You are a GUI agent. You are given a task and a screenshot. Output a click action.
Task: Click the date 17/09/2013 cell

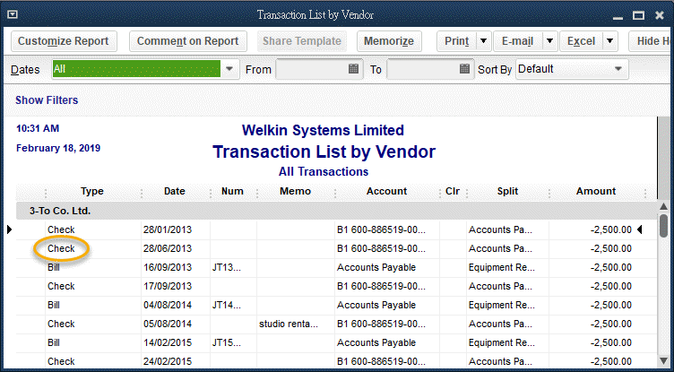point(168,287)
